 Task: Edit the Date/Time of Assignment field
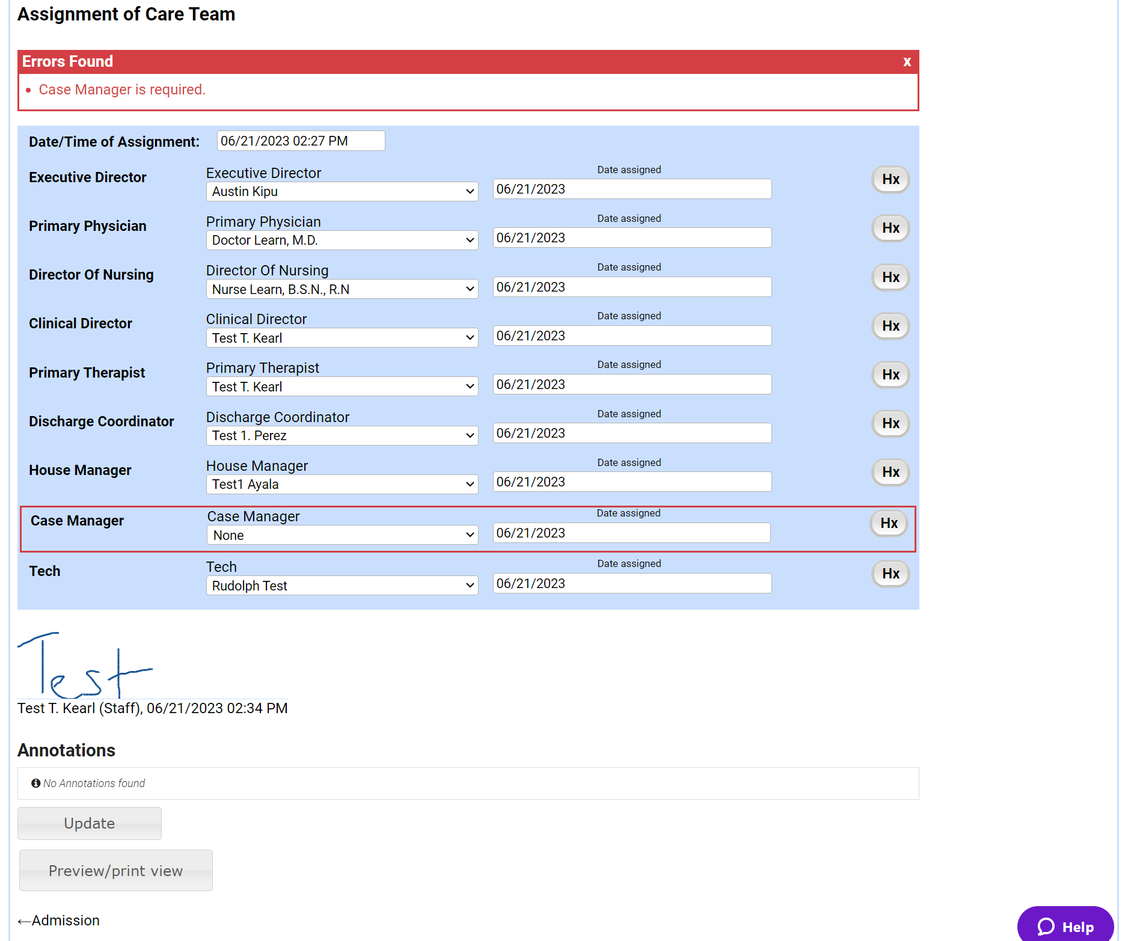[301, 141]
